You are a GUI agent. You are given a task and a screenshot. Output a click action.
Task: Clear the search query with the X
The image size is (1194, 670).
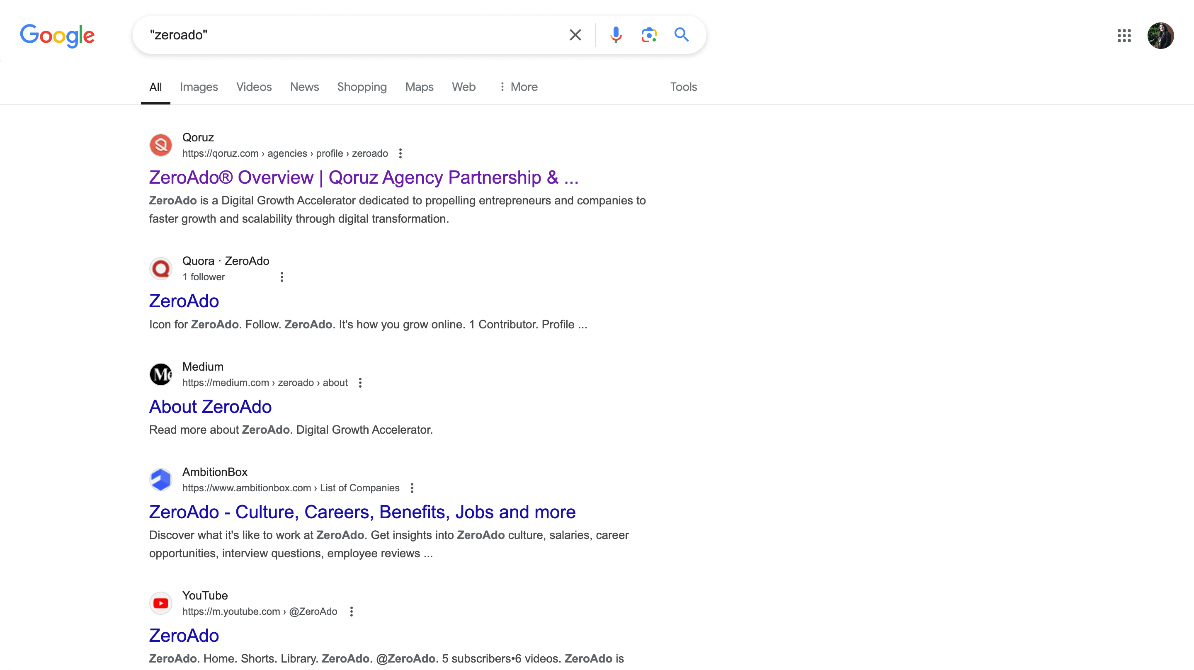[575, 34]
